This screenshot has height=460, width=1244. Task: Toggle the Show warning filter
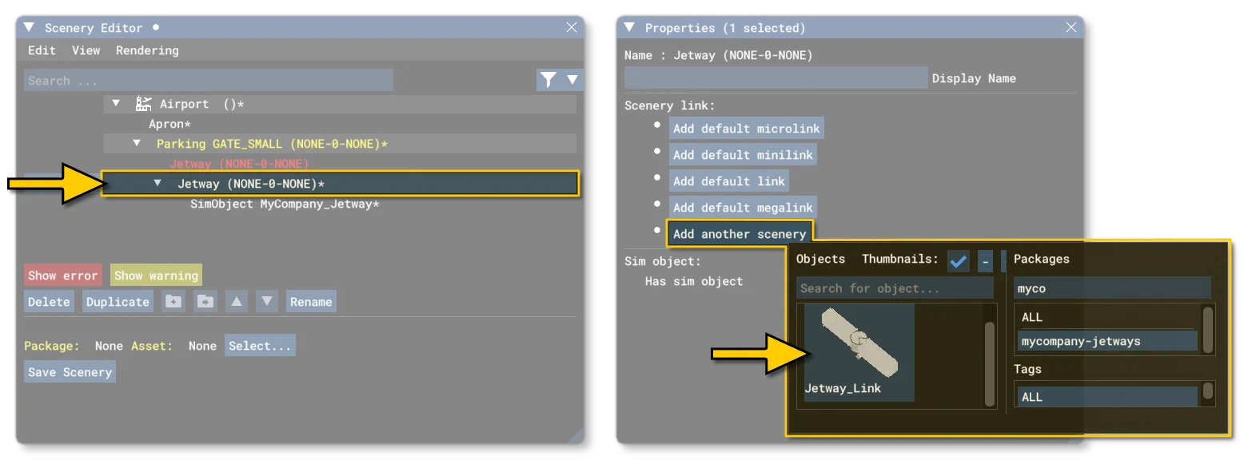[x=156, y=276]
